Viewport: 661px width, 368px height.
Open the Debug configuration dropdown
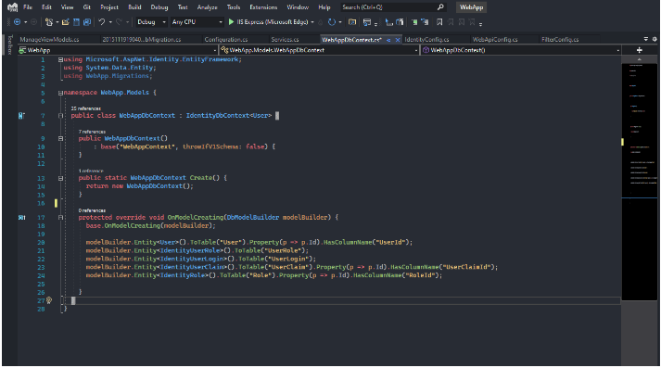(151, 22)
